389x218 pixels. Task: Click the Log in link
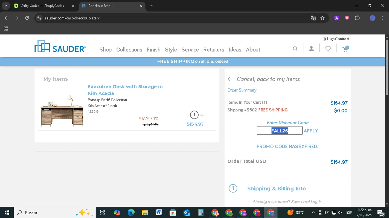316,202
